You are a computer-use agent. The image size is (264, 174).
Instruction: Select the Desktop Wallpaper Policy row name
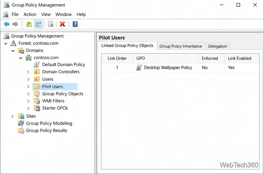[x=168, y=68]
